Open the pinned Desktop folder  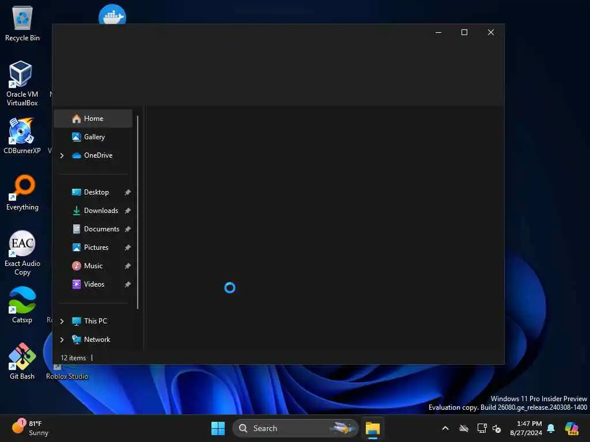[93, 192]
